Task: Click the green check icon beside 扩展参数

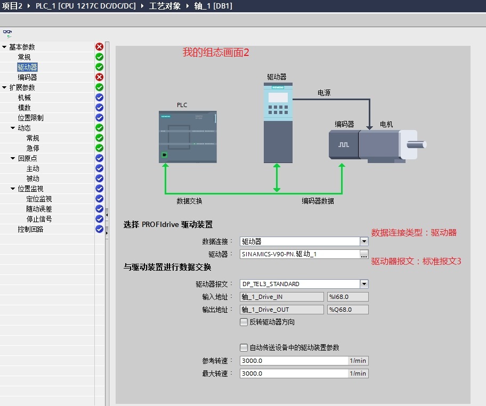Action: tap(99, 87)
